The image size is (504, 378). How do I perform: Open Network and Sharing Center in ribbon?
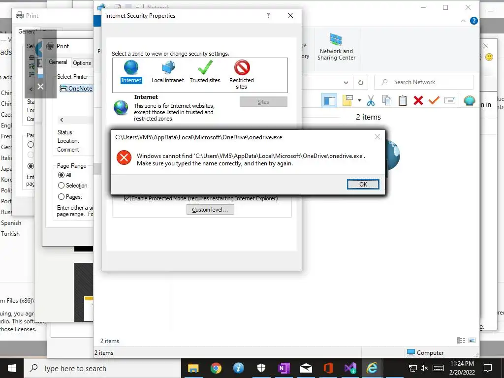tap(336, 47)
